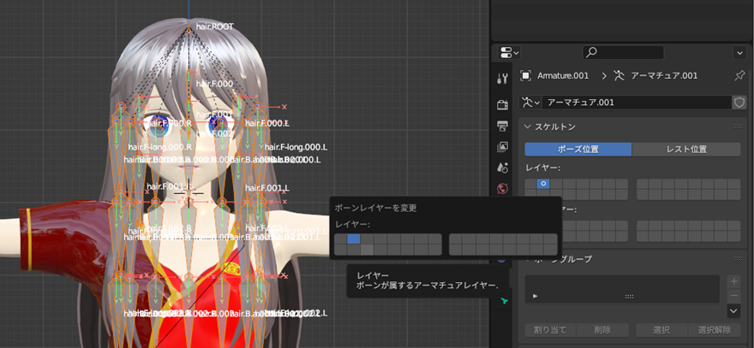The height and width of the screenshot is (348, 754).
Task: Click the 削除 remove button
Action: click(602, 330)
